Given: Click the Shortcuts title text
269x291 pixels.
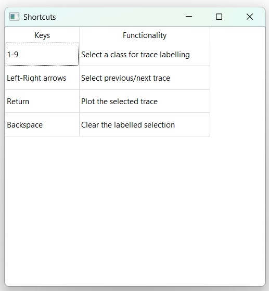Looking at the screenshot, I should [40, 17].
